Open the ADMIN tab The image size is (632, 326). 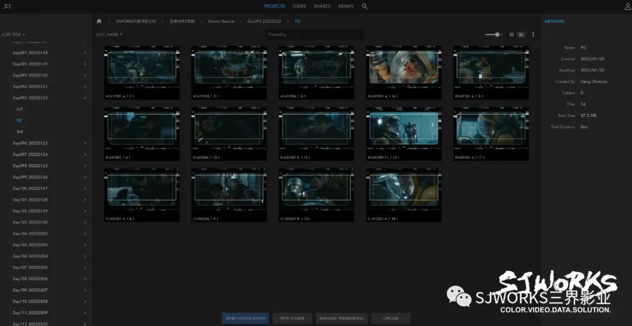coord(345,6)
